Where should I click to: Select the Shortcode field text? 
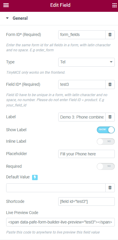click(x=86, y=202)
